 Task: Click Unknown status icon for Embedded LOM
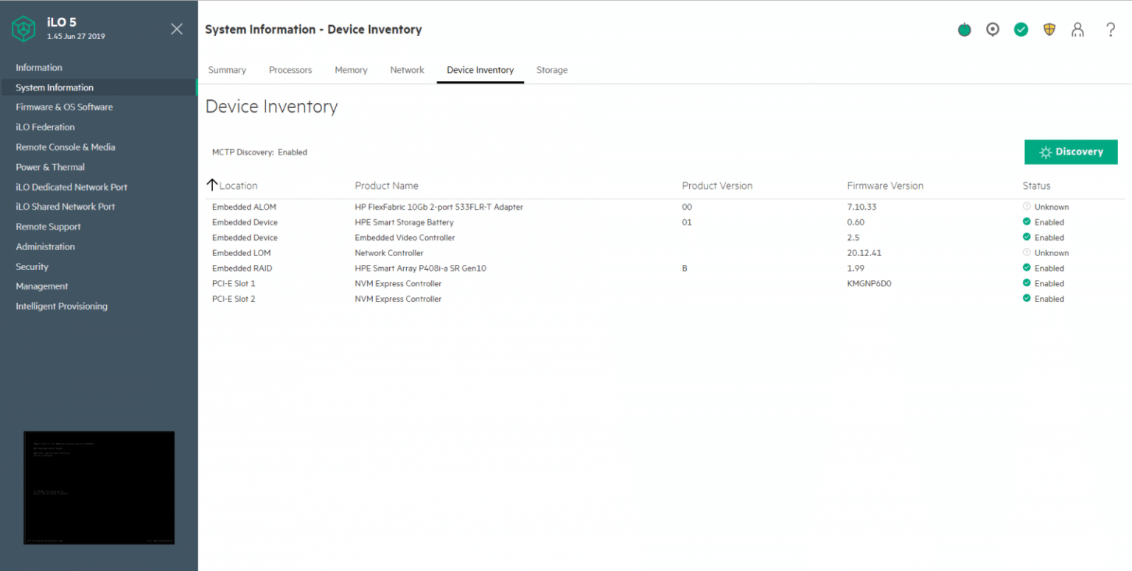click(1027, 252)
